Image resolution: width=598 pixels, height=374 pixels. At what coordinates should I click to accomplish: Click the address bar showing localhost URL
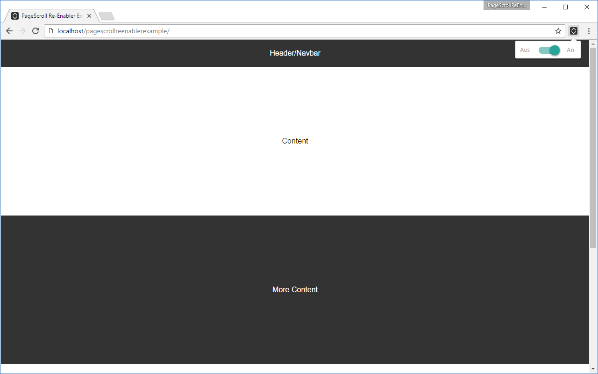pyautogui.click(x=304, y=31)
